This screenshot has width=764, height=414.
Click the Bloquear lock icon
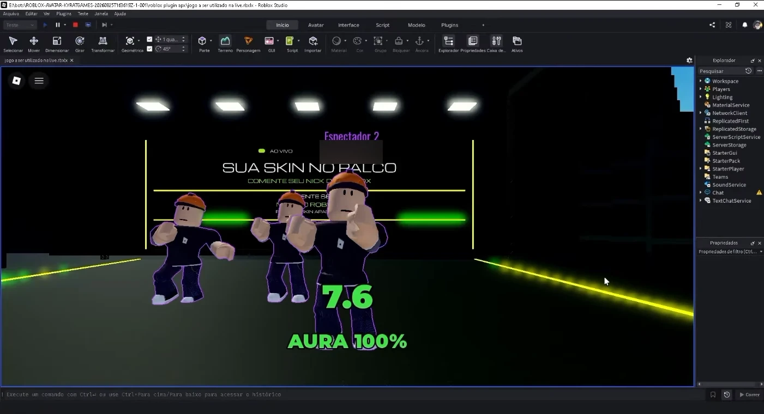pos(399,41)
